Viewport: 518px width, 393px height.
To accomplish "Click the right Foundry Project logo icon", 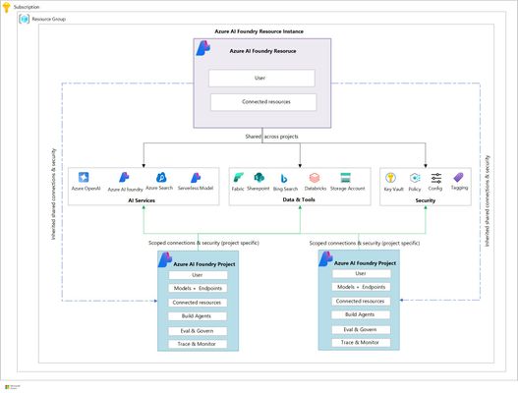I will 325,259.
